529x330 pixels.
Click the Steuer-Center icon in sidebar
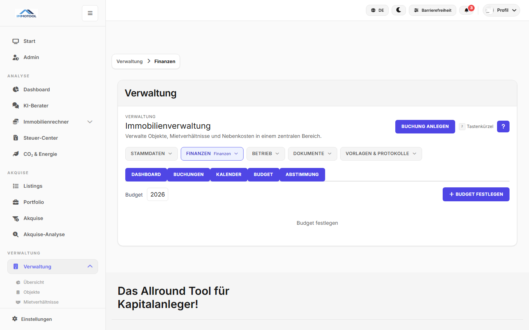[15, 138]
